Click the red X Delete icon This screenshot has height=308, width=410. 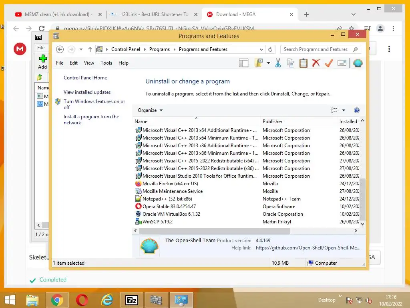(316, 63)
